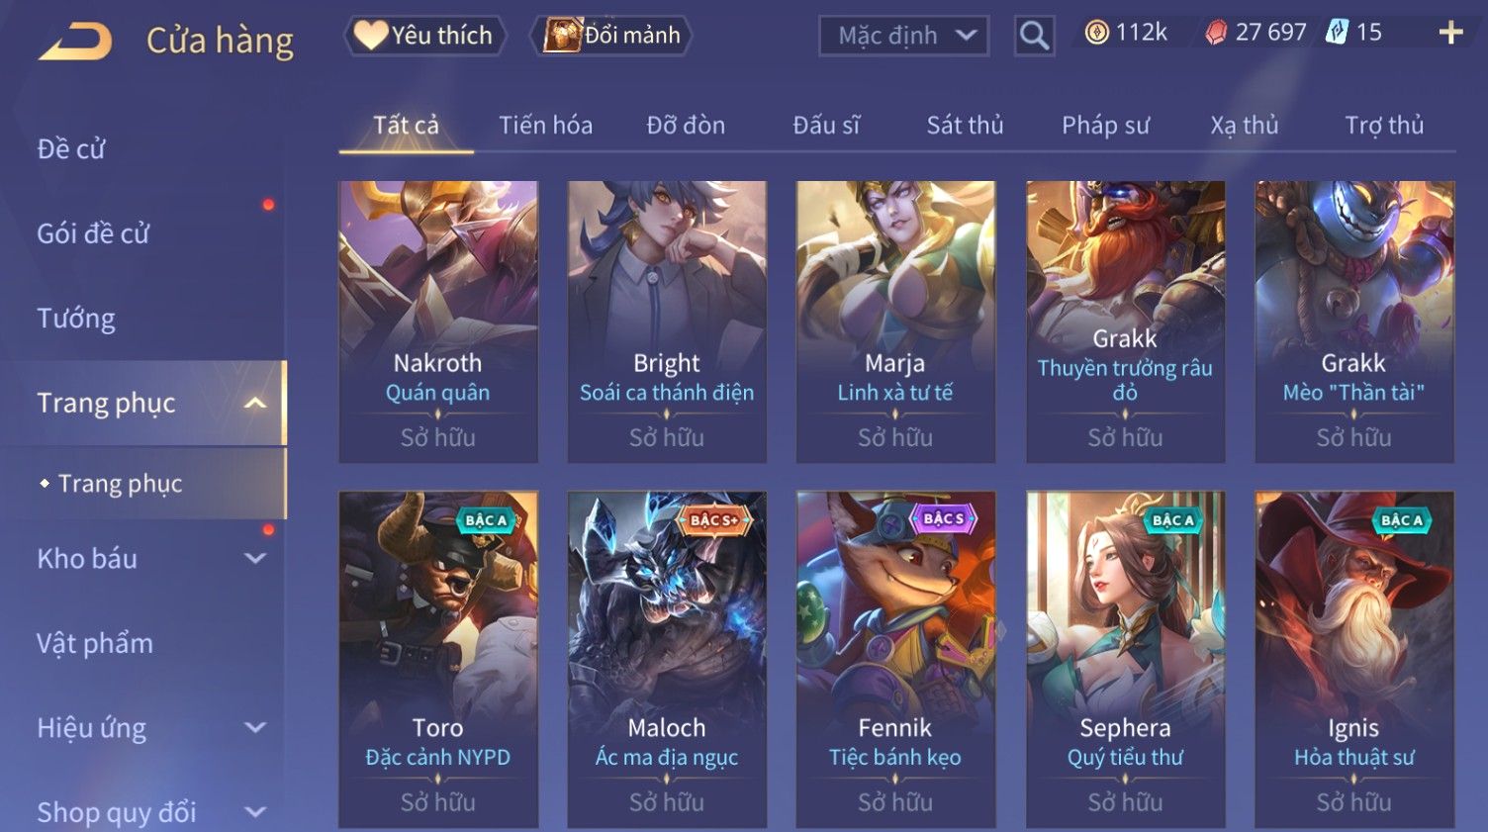1488x832 pixels.
Task: Open the search magnifier icon
Action: coord(1034,36)
